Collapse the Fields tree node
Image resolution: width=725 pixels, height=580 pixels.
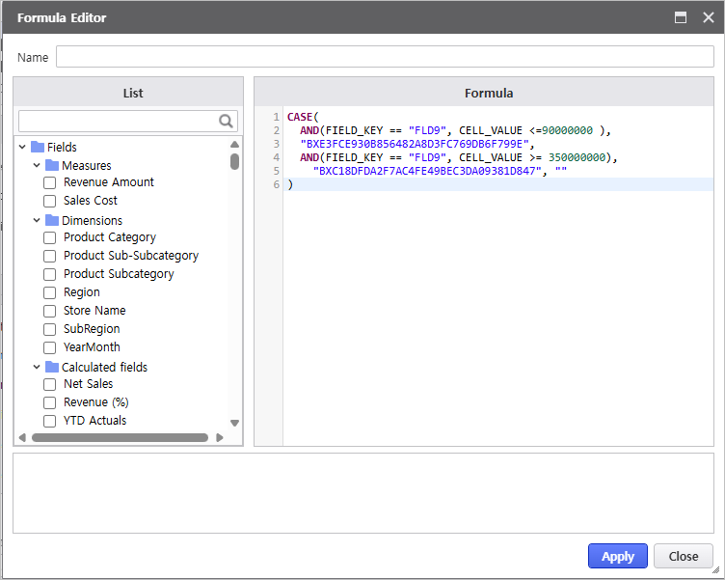pos(22,148)
